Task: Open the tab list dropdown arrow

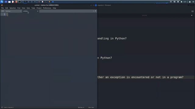Action: click(x=95, y=11)
